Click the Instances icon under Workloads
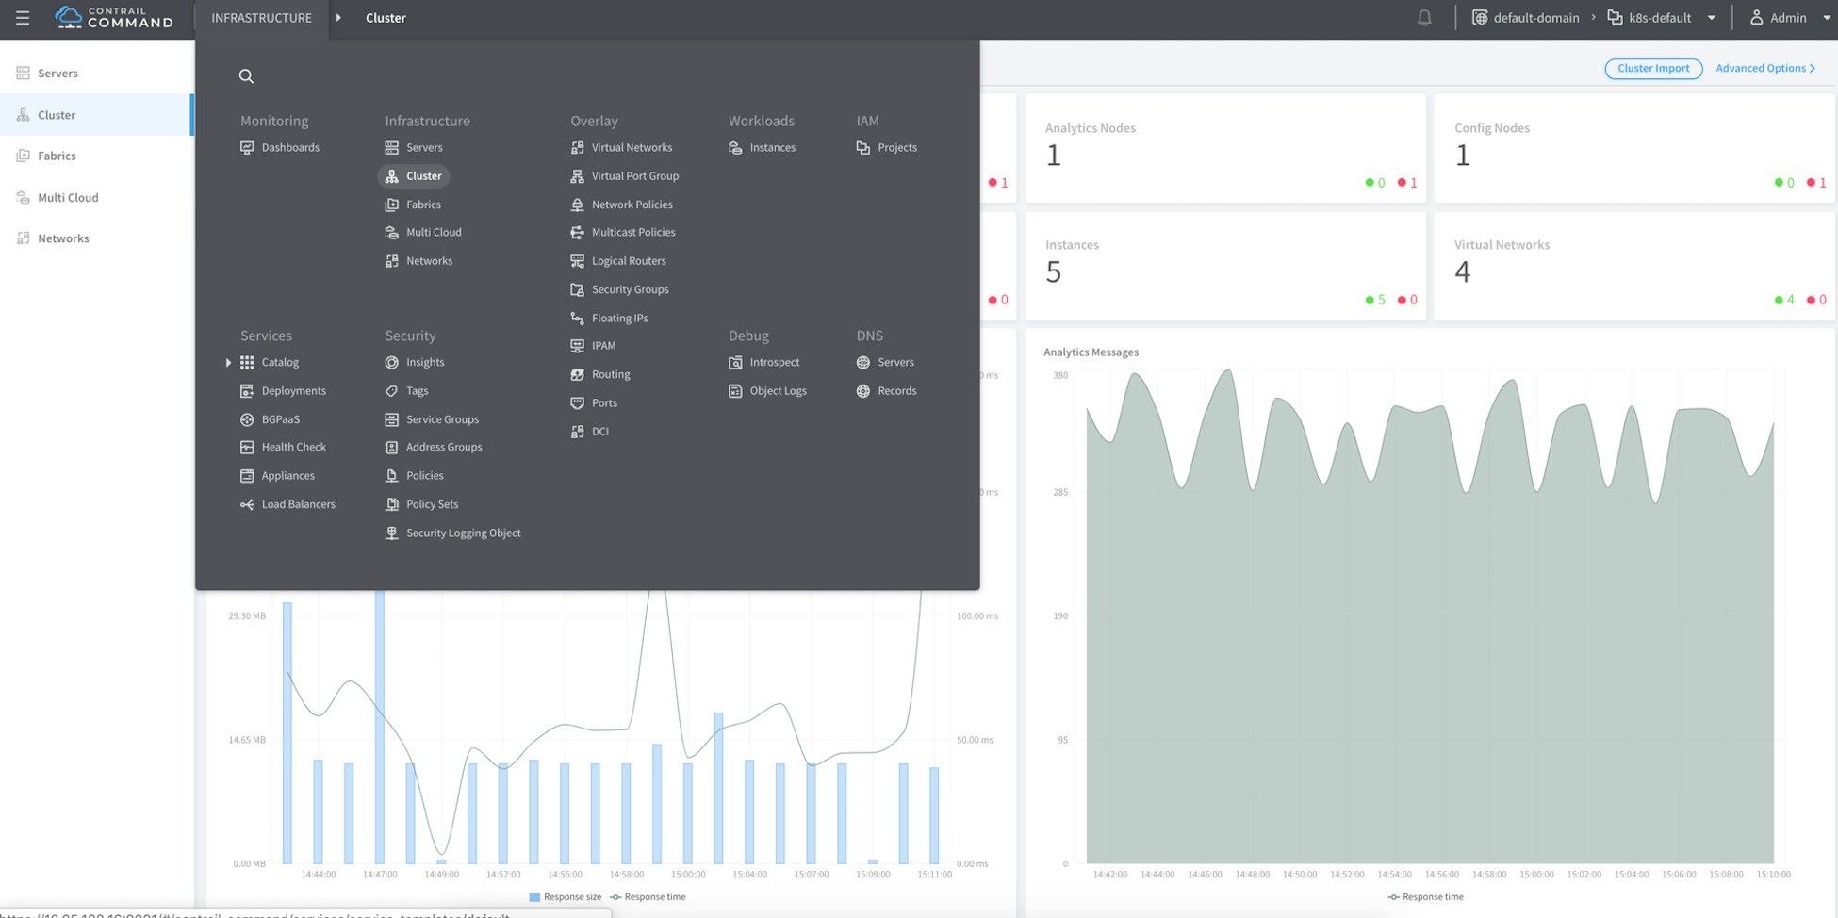Screen dimensions: 1838x918 coord(735,148)
